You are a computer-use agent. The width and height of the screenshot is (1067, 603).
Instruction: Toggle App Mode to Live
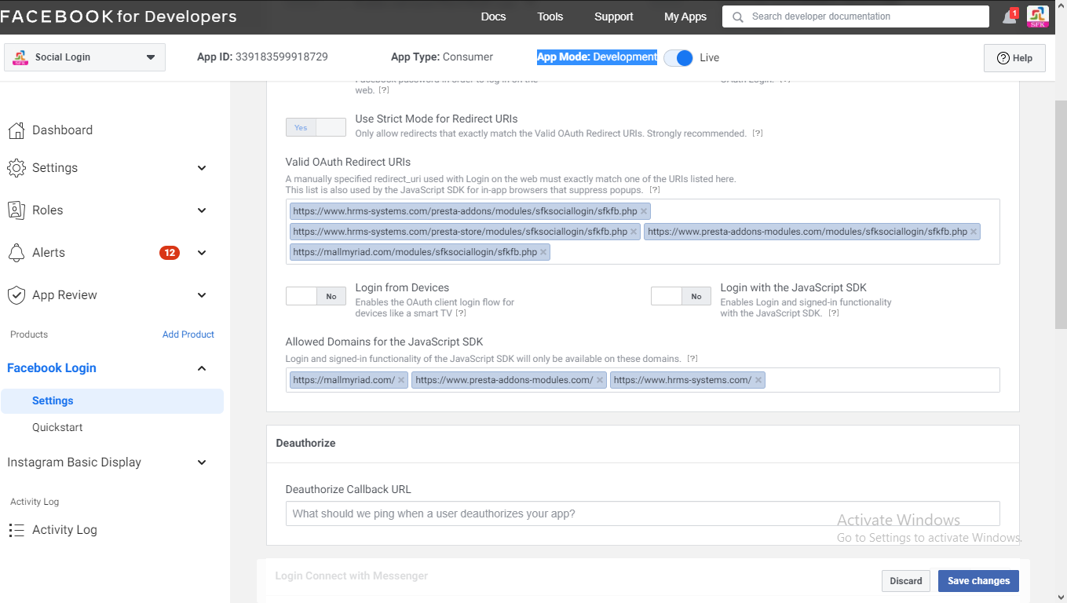678,57
